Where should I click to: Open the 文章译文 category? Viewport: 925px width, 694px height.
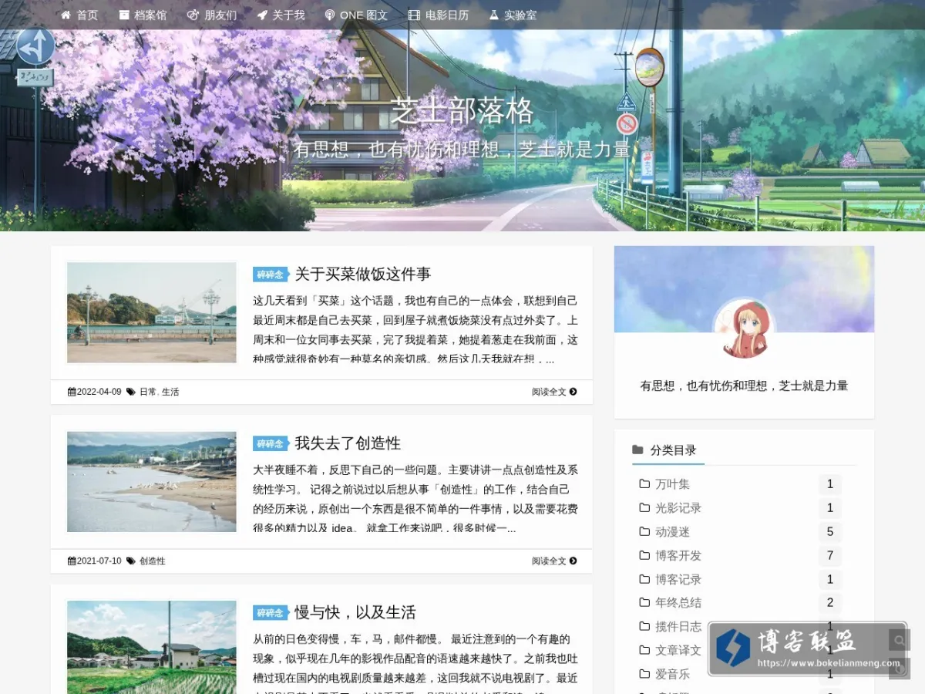678,650
